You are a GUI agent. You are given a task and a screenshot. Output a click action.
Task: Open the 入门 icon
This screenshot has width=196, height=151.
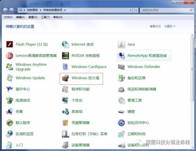pos(9,145)
